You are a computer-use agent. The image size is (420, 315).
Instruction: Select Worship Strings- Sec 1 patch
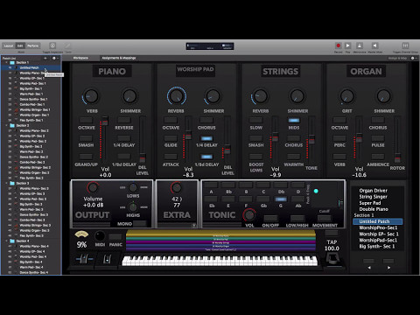tap(31, 109)
